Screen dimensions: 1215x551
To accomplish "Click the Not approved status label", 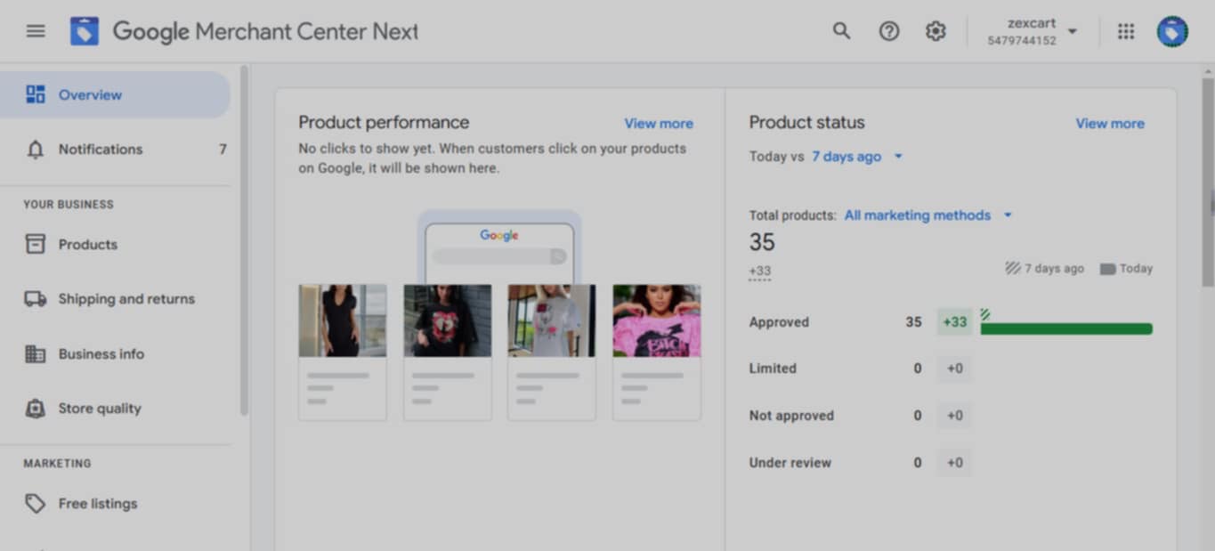I will tap(791, 416).
